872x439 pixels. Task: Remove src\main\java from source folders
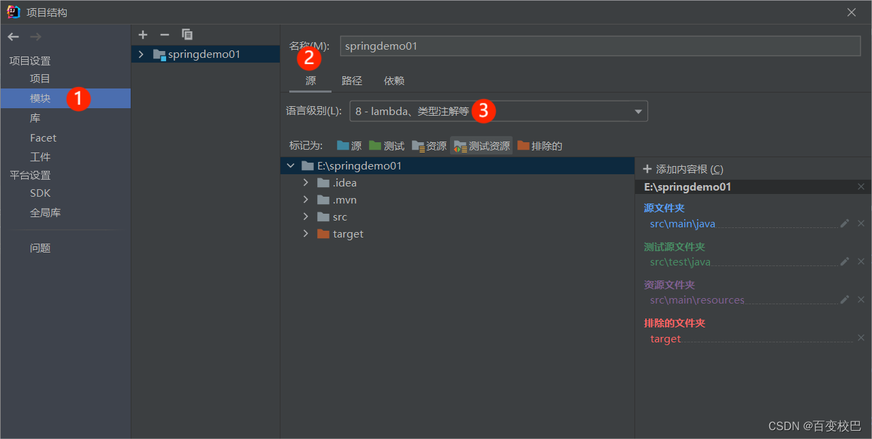pos(861,223)
